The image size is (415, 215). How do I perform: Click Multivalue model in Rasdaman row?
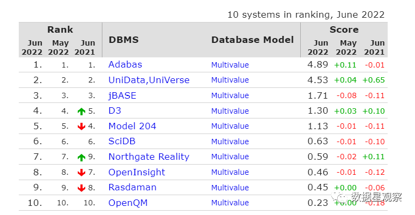(x=230, y=188)
